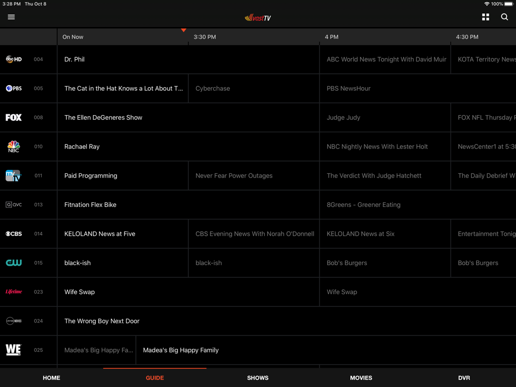This screenshot has width=516, height=387.
Task: Select the NBC channel logo
Action: [13, 147]
